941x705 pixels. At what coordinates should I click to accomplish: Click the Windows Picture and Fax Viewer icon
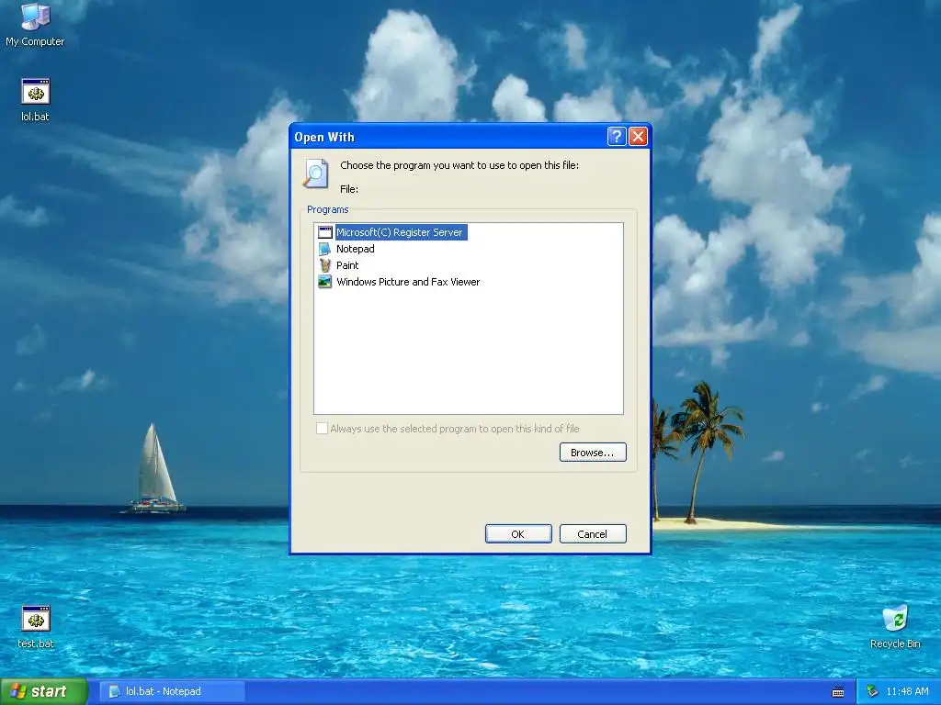(x=324, y=282)
